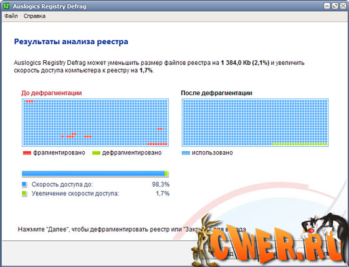Screen dimensions: 349x267
Task: Click the После дефрагментации cluster map
Action: 255,123
